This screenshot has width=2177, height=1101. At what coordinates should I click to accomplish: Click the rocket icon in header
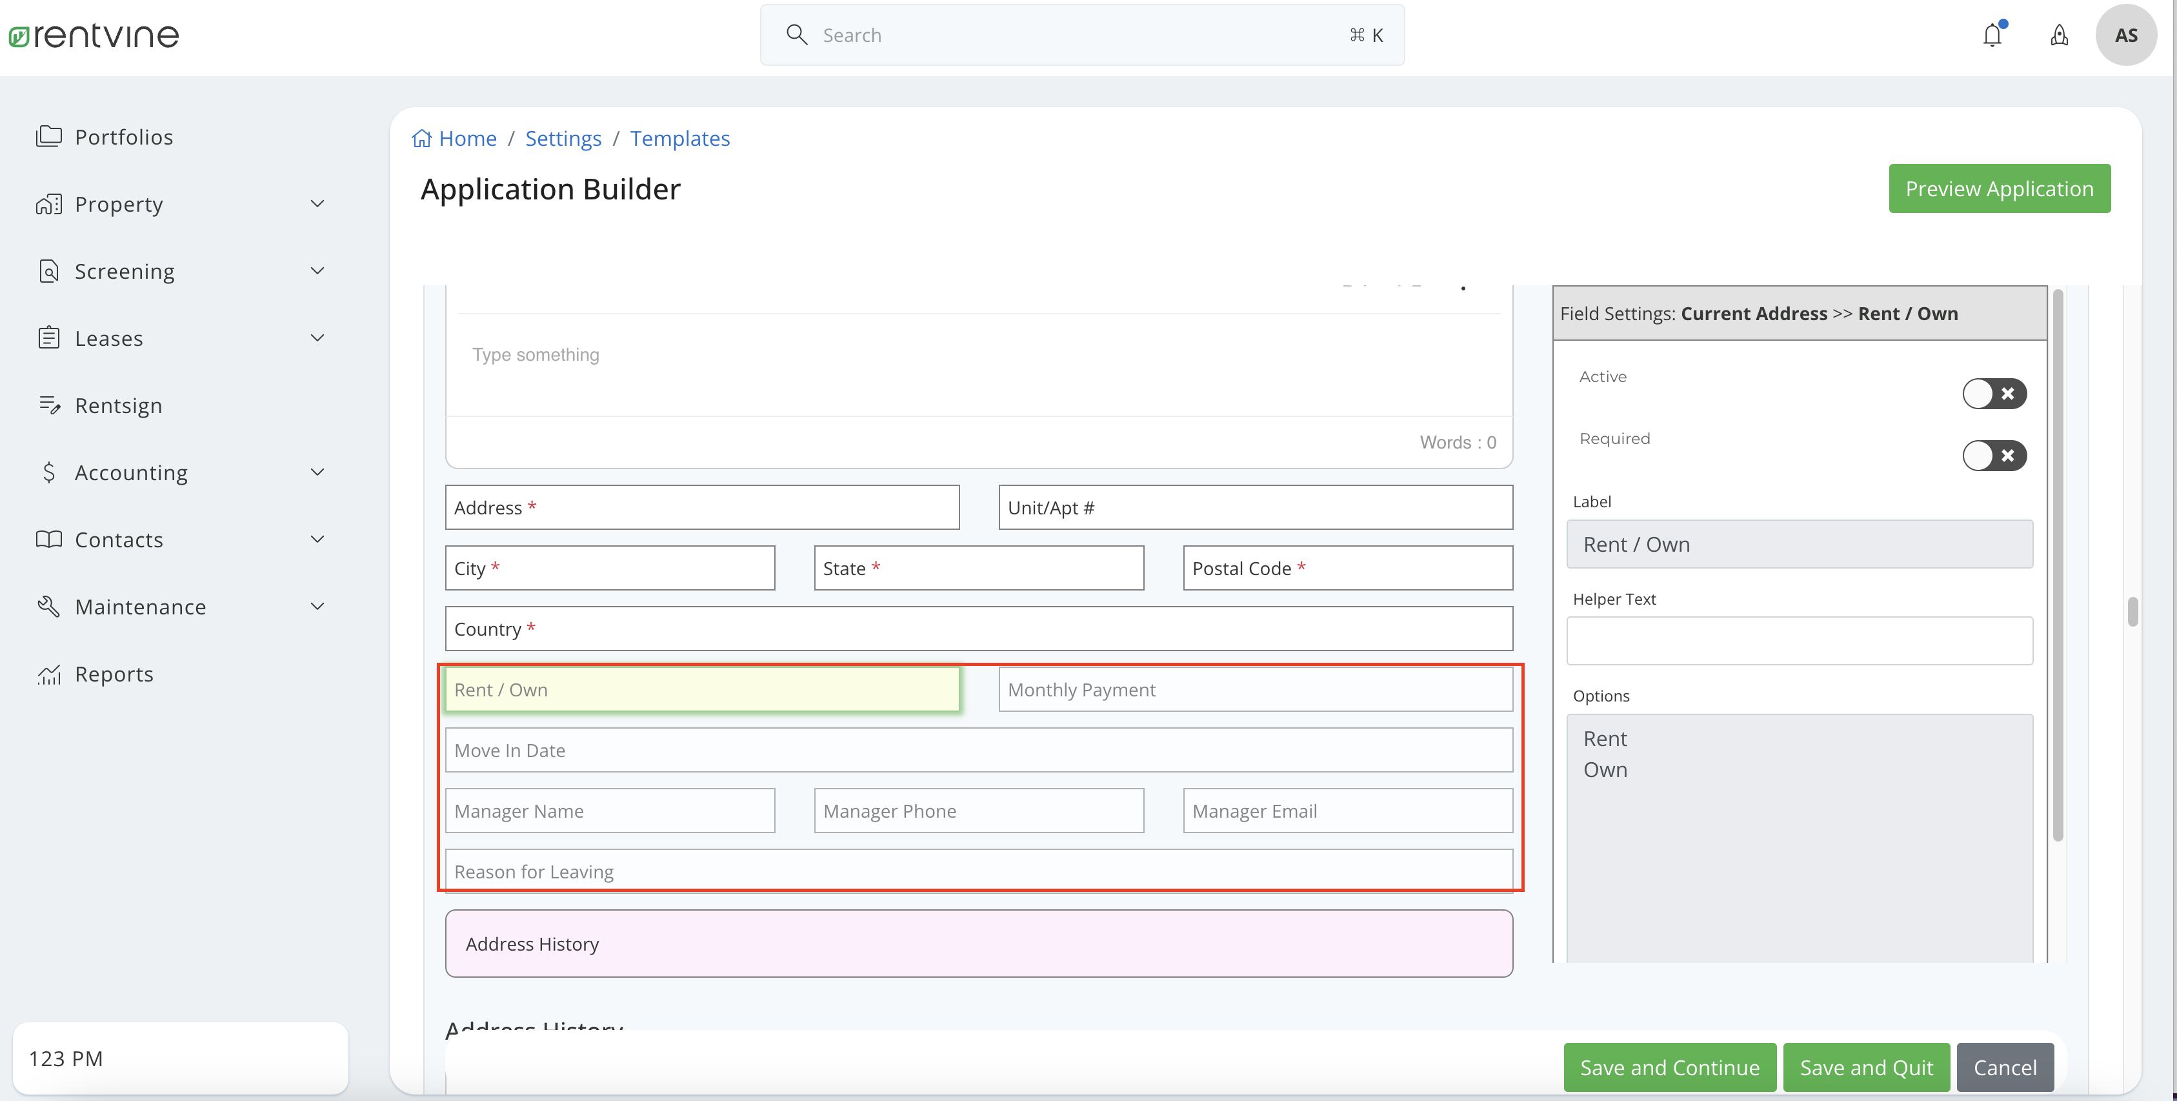(x=2059, y=35)
